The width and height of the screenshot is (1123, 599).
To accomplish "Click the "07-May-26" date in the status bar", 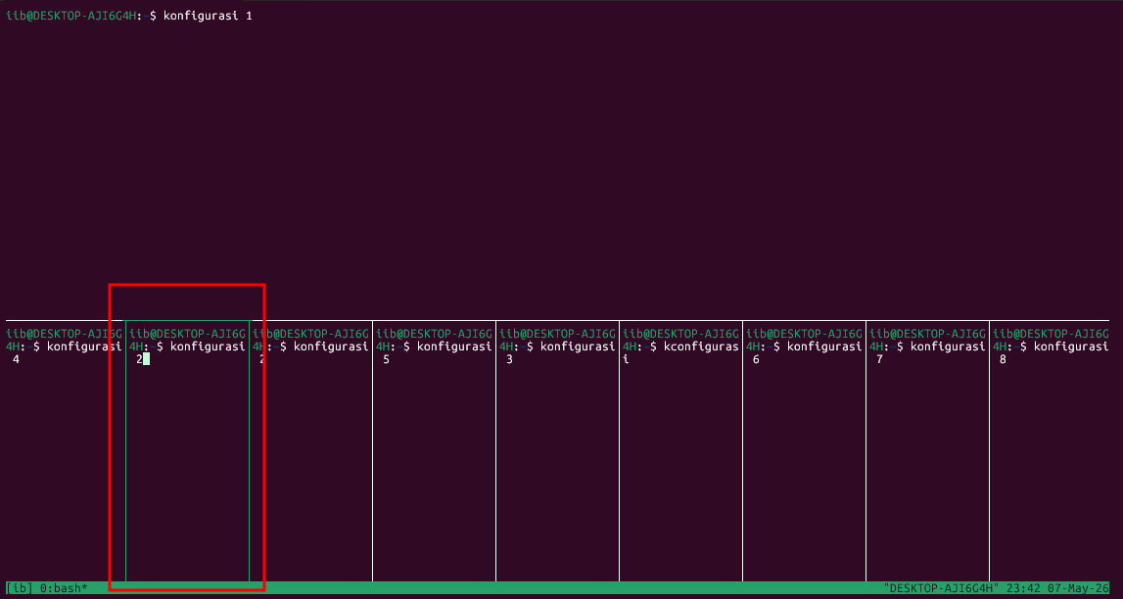I will (1079, 588).
